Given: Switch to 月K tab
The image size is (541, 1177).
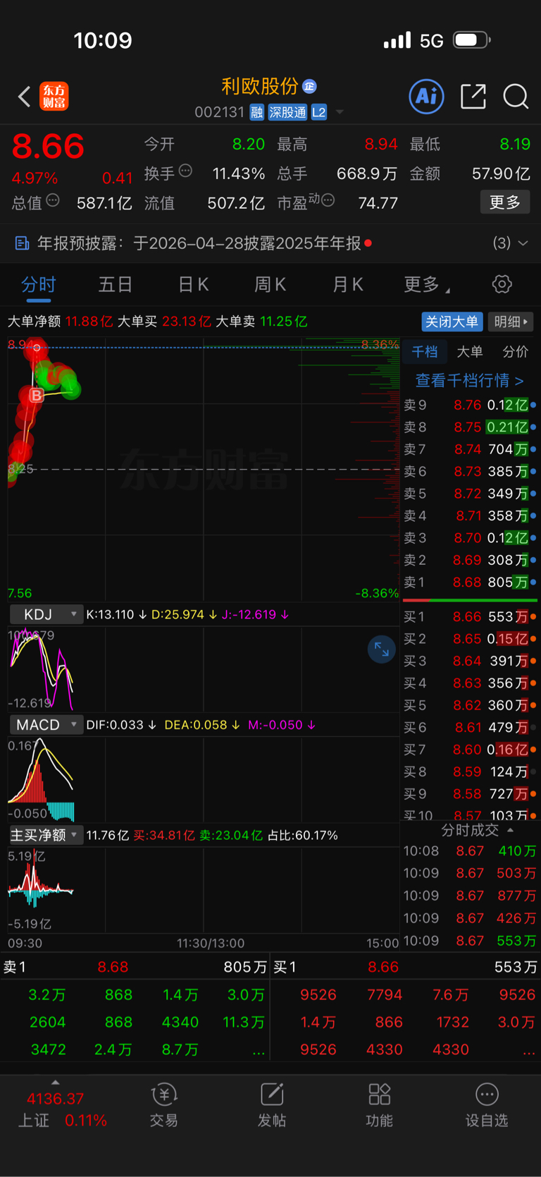Looking at the screenshot, I should click(x=348, y=284).
